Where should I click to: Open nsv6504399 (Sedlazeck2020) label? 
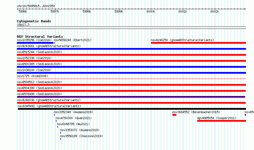coord(39,88)
